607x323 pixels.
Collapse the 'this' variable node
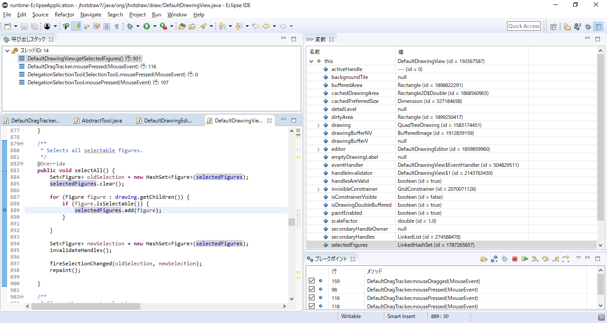(x=311, y=61)
